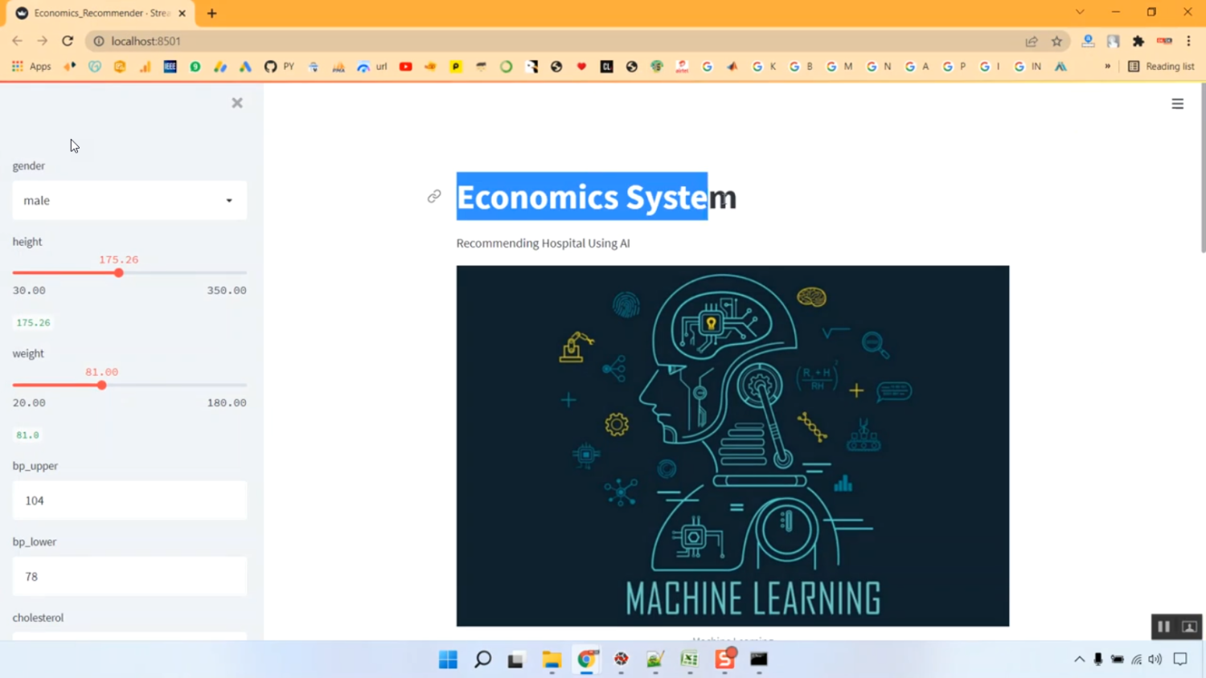
Task: Click the heading anchor link icon
Action: point(434,196)
